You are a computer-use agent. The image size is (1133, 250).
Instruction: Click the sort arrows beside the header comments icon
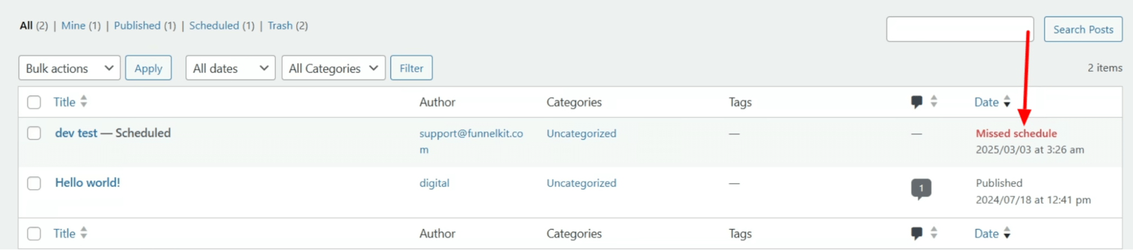pos(933,101)
